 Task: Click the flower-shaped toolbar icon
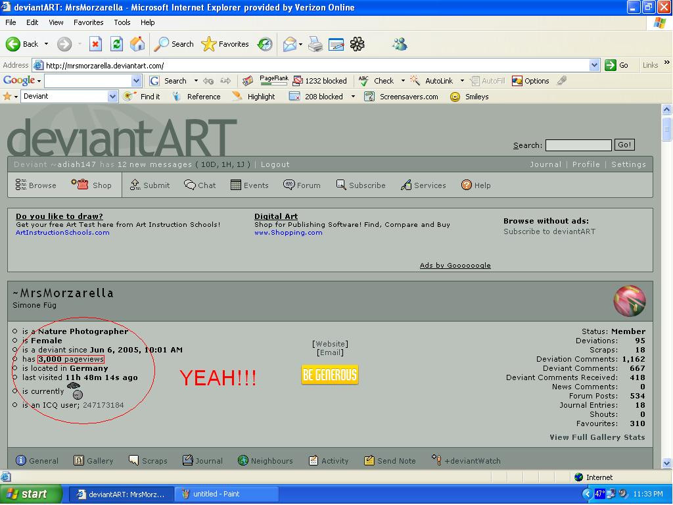(357, 44)
